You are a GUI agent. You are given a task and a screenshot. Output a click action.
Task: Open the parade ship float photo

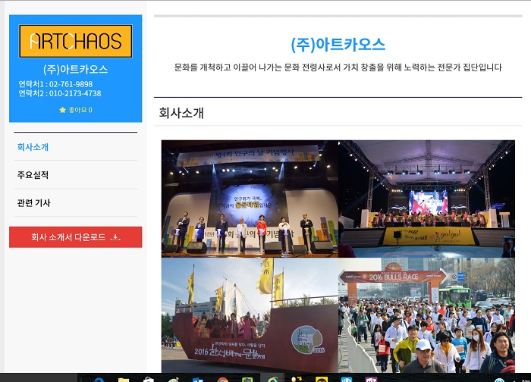[x=250, y=315]
